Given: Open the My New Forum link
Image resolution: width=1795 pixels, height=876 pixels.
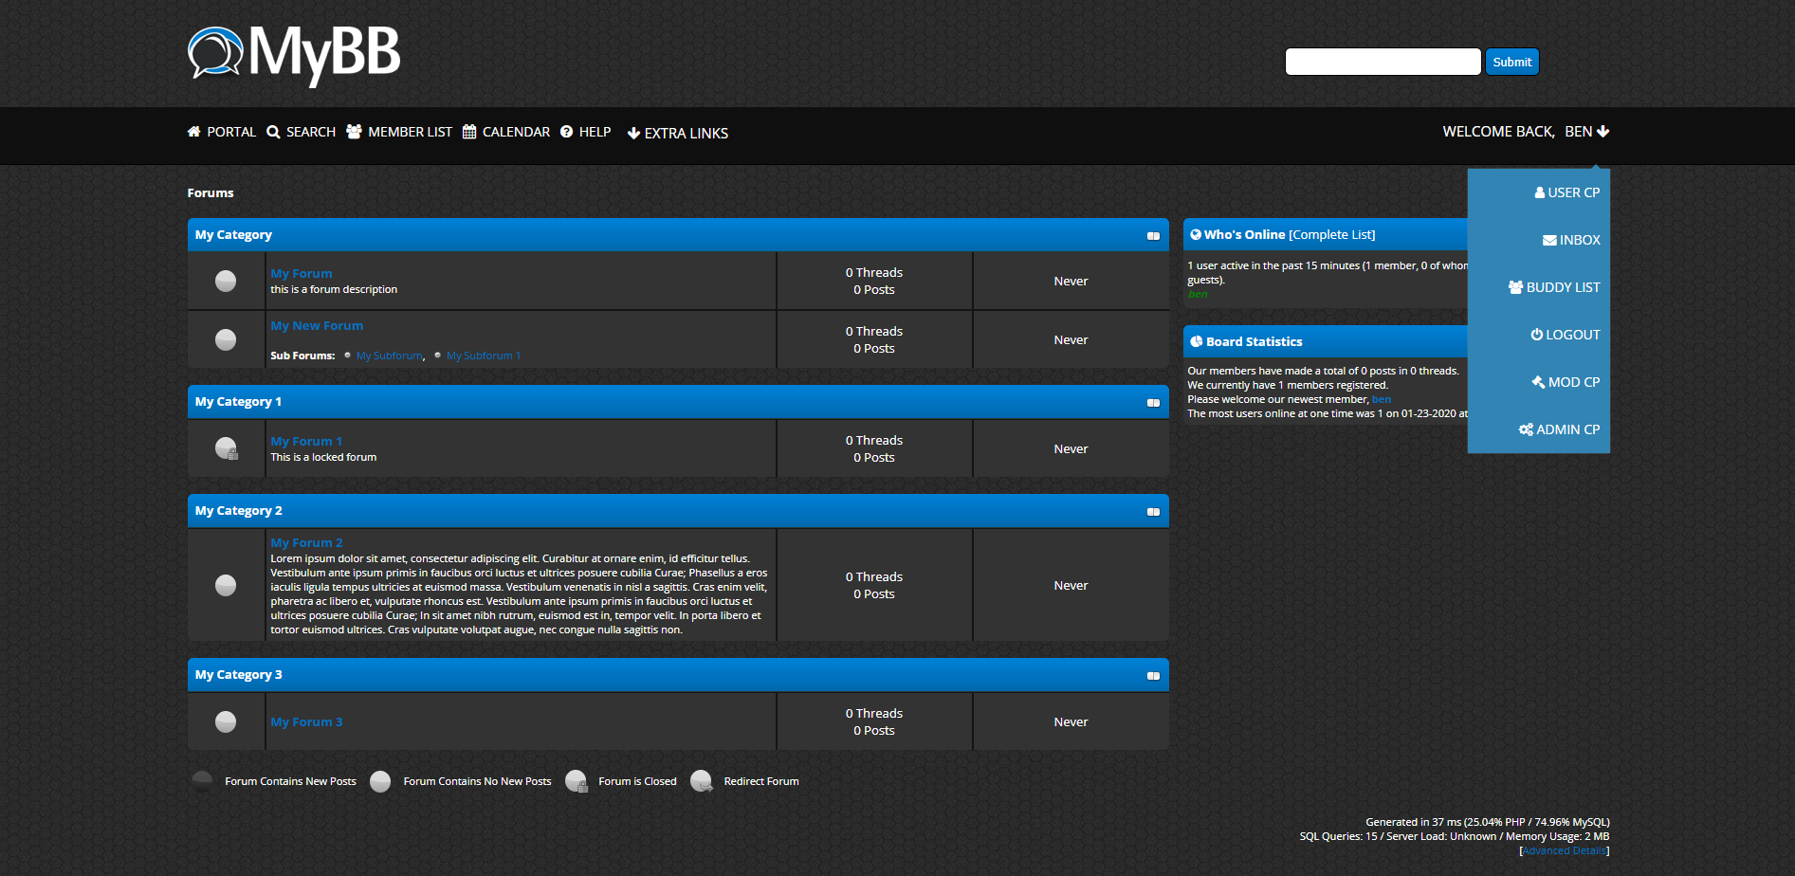Looking at the screenshot, I should (317, 325).
